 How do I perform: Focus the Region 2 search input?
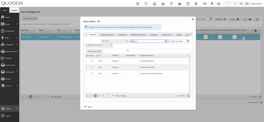tap(149, 41)
